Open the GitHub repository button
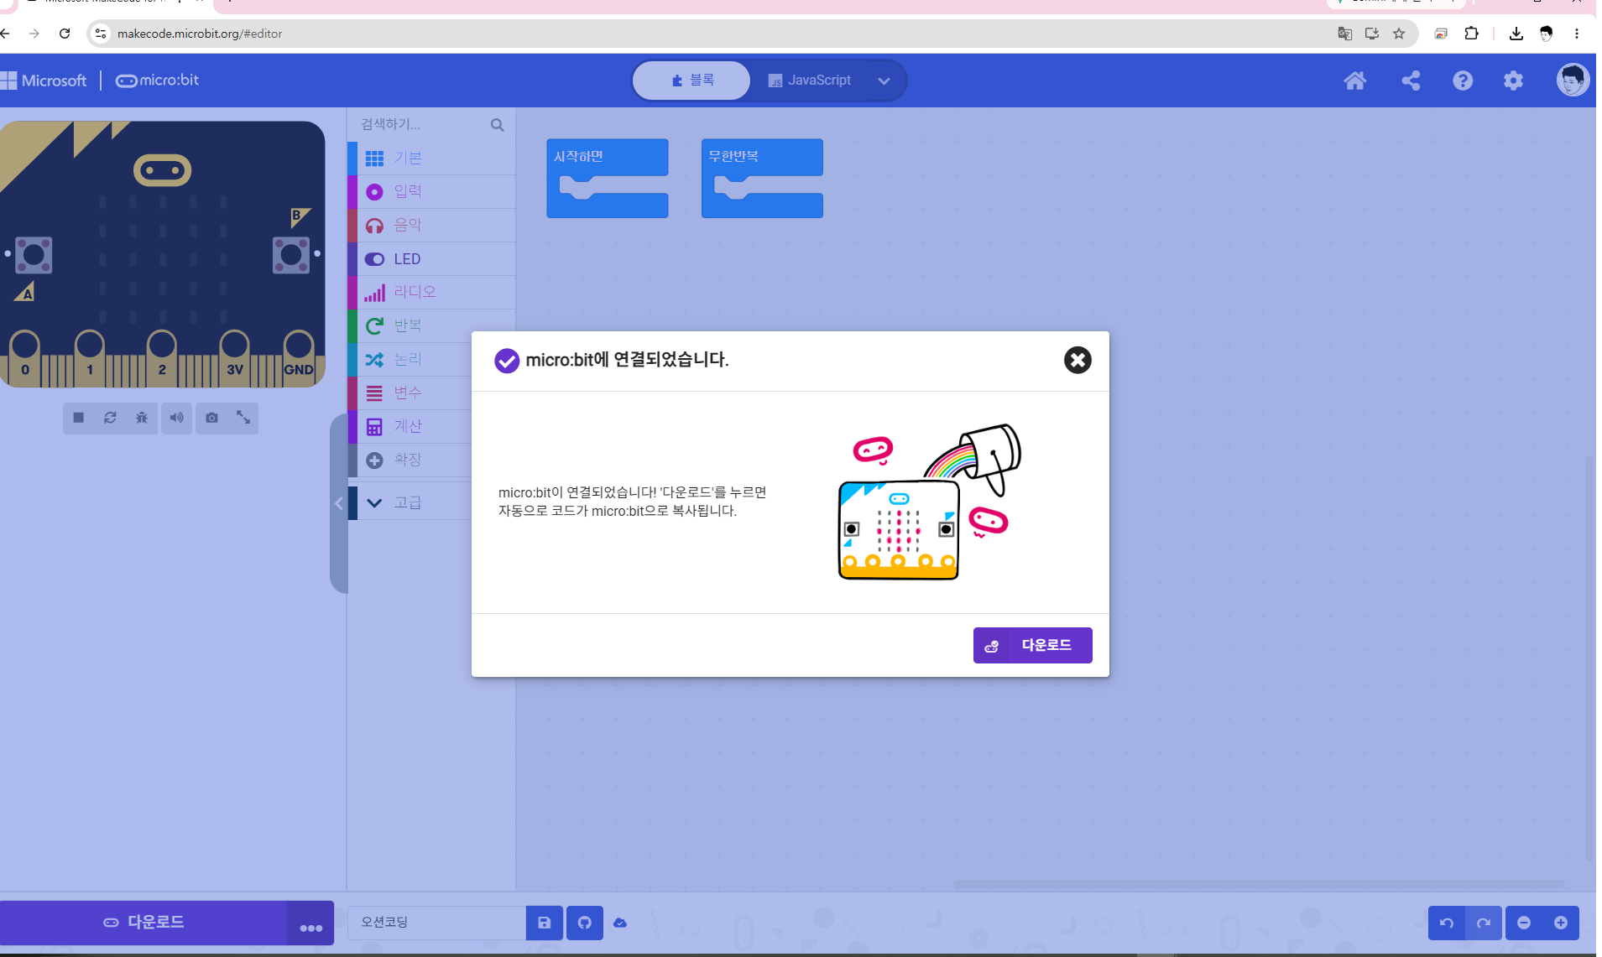Viewport: 1602px width, 957px height. pos(585,923)
